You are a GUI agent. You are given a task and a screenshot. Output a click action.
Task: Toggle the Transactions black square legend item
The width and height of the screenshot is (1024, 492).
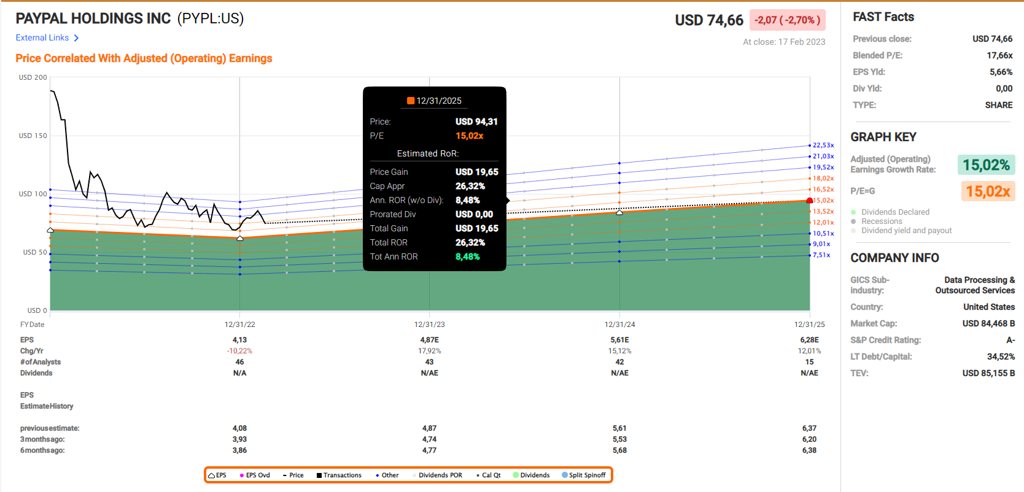coord(339,475)
